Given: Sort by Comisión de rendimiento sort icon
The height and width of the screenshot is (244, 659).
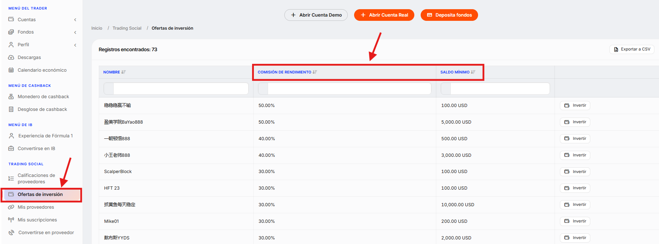Looking at the screenshot, I should (x=315, y=72).
